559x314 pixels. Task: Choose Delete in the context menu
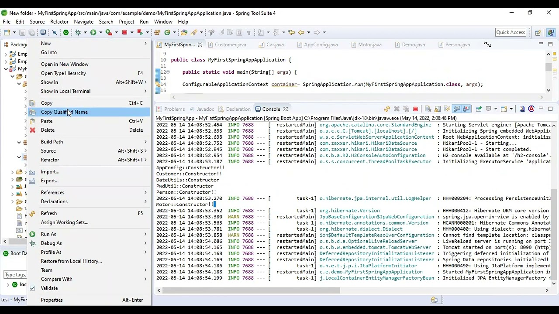tap(89, 130)
